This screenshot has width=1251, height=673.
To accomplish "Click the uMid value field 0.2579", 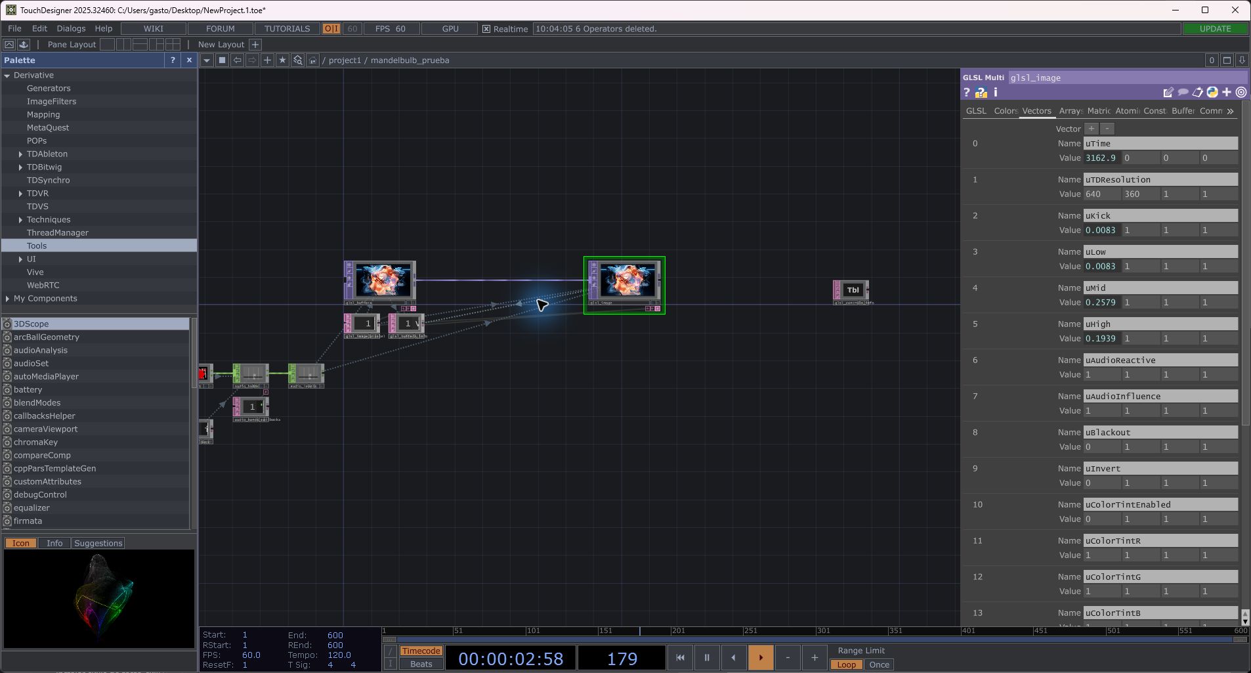I will (x=1102, y=303).
